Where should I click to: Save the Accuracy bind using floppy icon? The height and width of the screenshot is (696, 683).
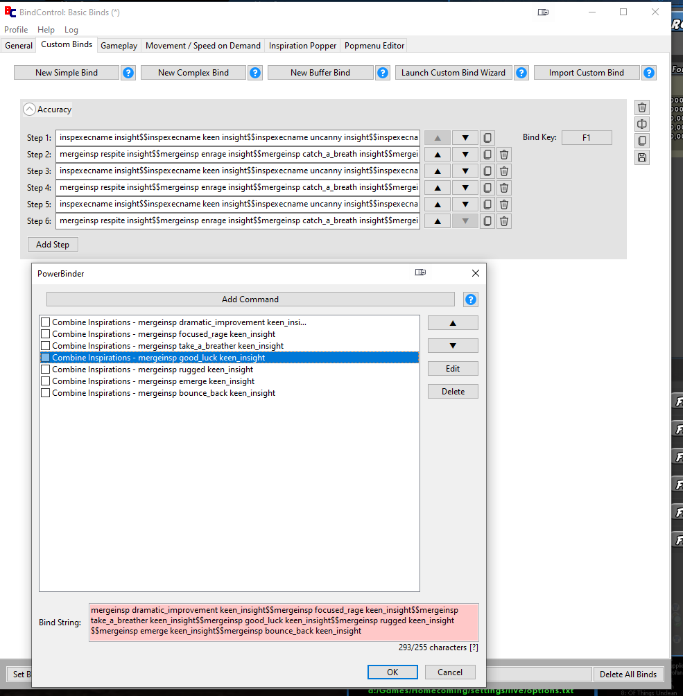pos(642,157)
